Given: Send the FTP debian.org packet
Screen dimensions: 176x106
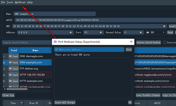Looking at the screenshot, I should [x=14, y=68].
